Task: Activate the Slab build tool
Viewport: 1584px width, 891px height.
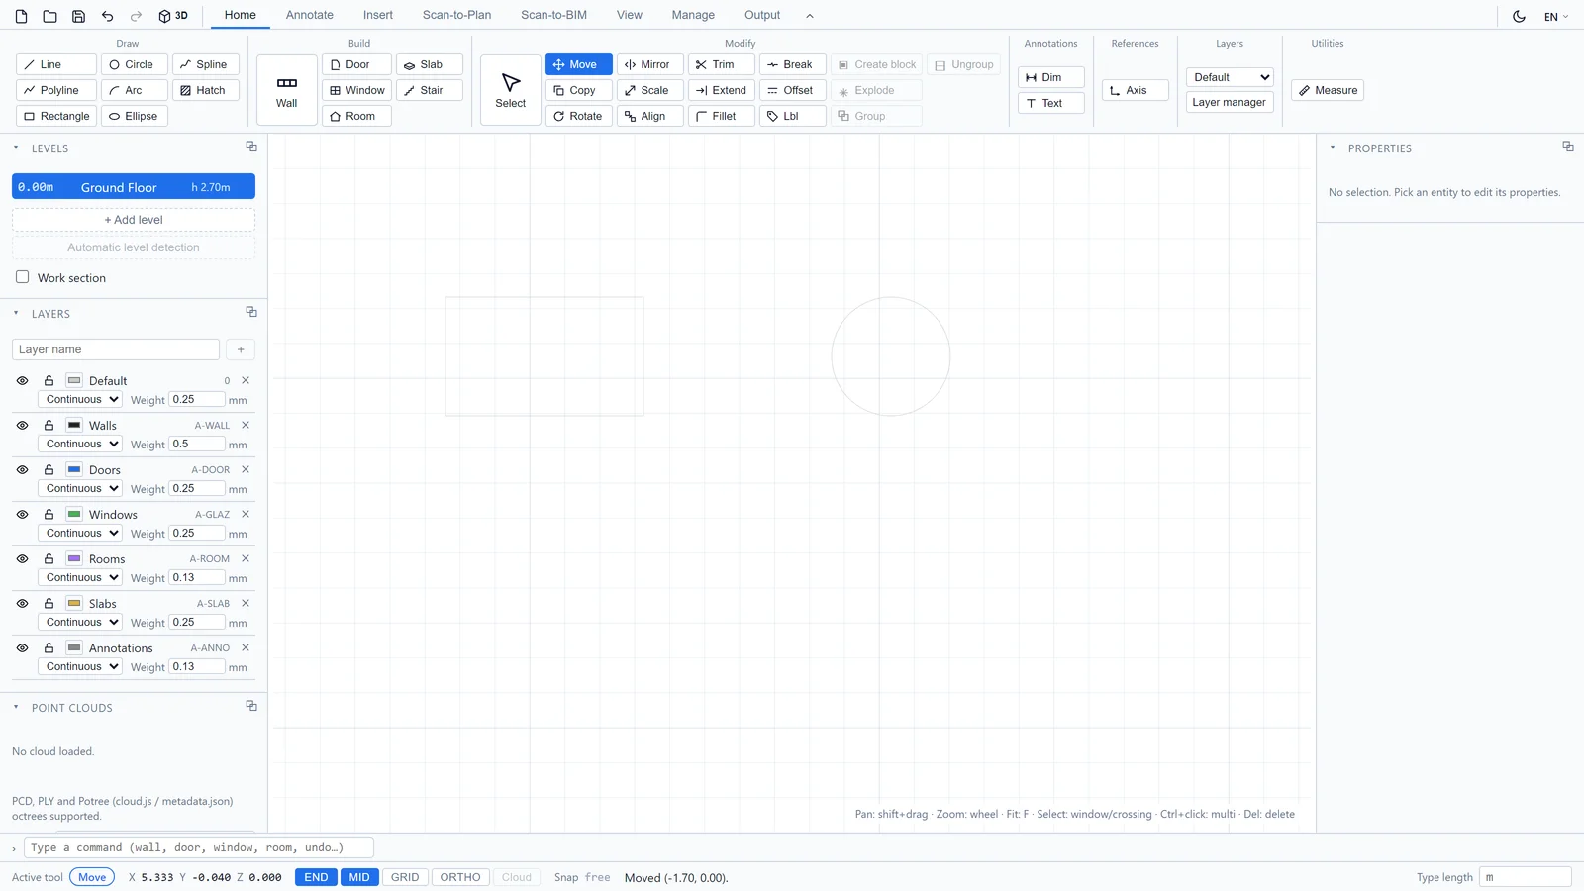Action: pos(430,64)
